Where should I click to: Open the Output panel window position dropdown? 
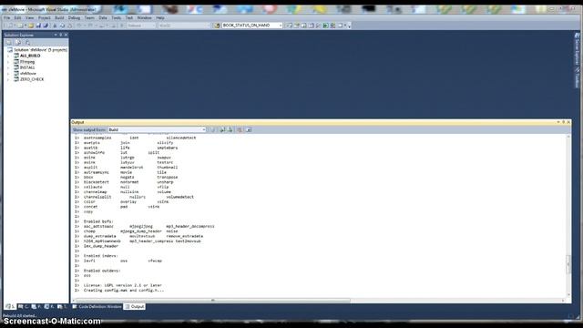[x=558, y=122]
